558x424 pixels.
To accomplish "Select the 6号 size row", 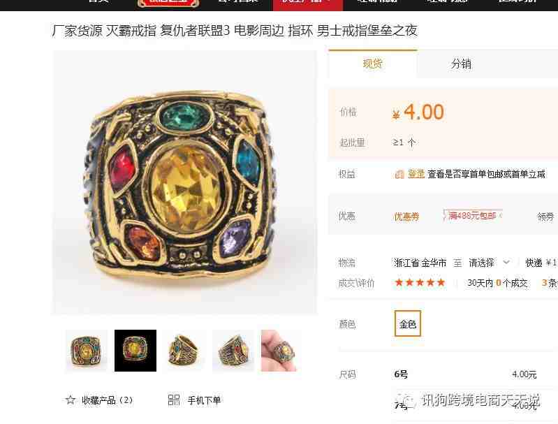I will click(x=473, y=374).
